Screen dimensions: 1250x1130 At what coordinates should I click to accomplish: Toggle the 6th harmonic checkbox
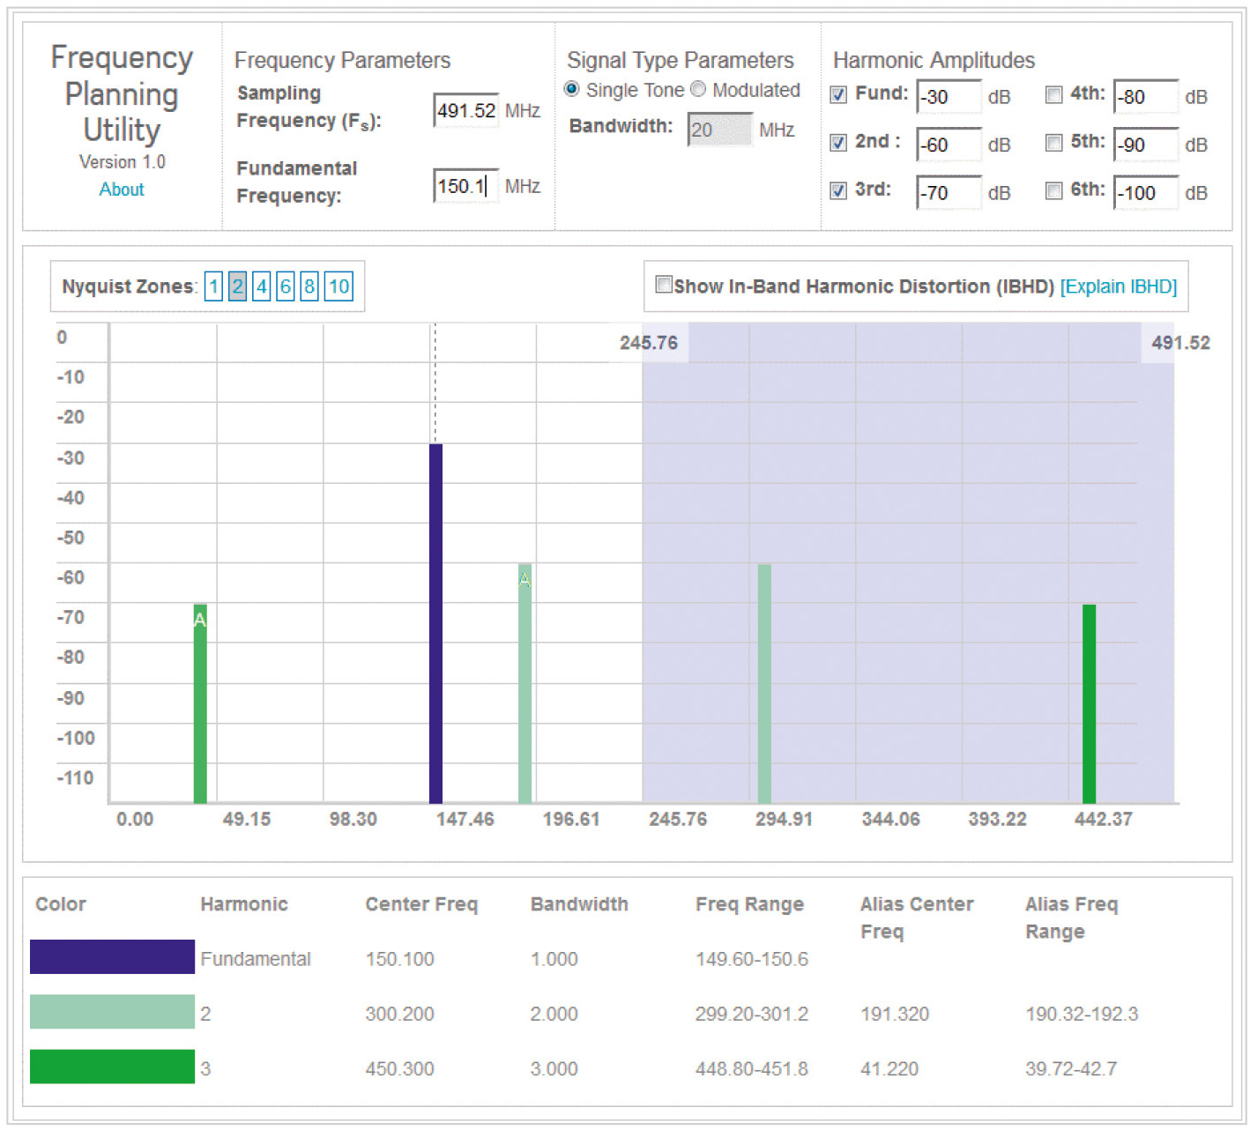(1053, 191)
